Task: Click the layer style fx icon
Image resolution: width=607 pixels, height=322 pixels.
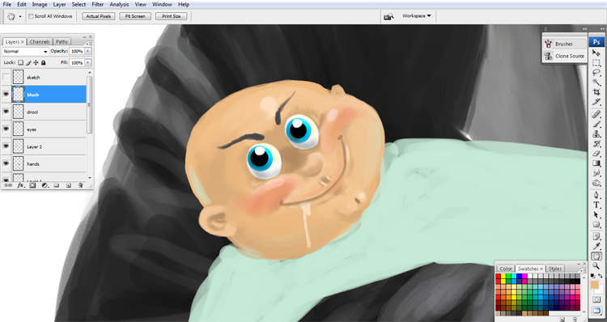Action: pyautogui.click(x=20, y=185)
